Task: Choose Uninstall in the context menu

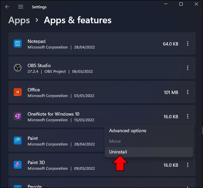Action: pyautogui.click(x=149, y=152)
